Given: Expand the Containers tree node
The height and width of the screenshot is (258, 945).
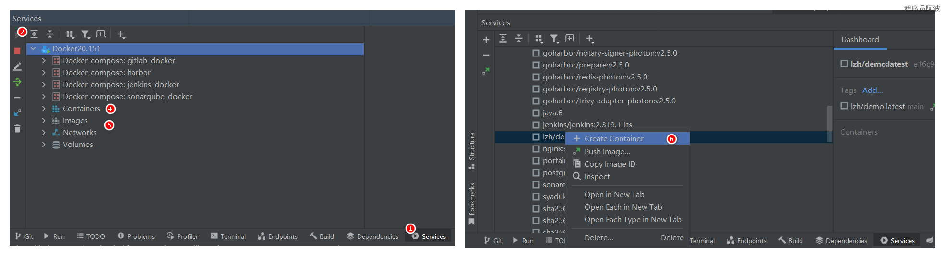Looking at the screenshot, I should pos(44,109).
